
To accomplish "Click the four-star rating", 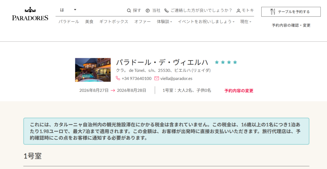I will click(226, 62).
